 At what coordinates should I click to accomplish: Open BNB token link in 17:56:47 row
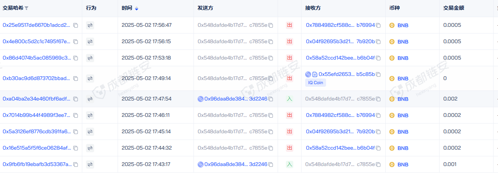(403, 25)
